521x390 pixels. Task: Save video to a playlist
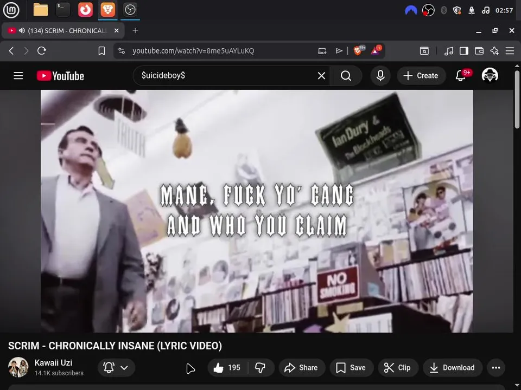[x=351, y=367]
